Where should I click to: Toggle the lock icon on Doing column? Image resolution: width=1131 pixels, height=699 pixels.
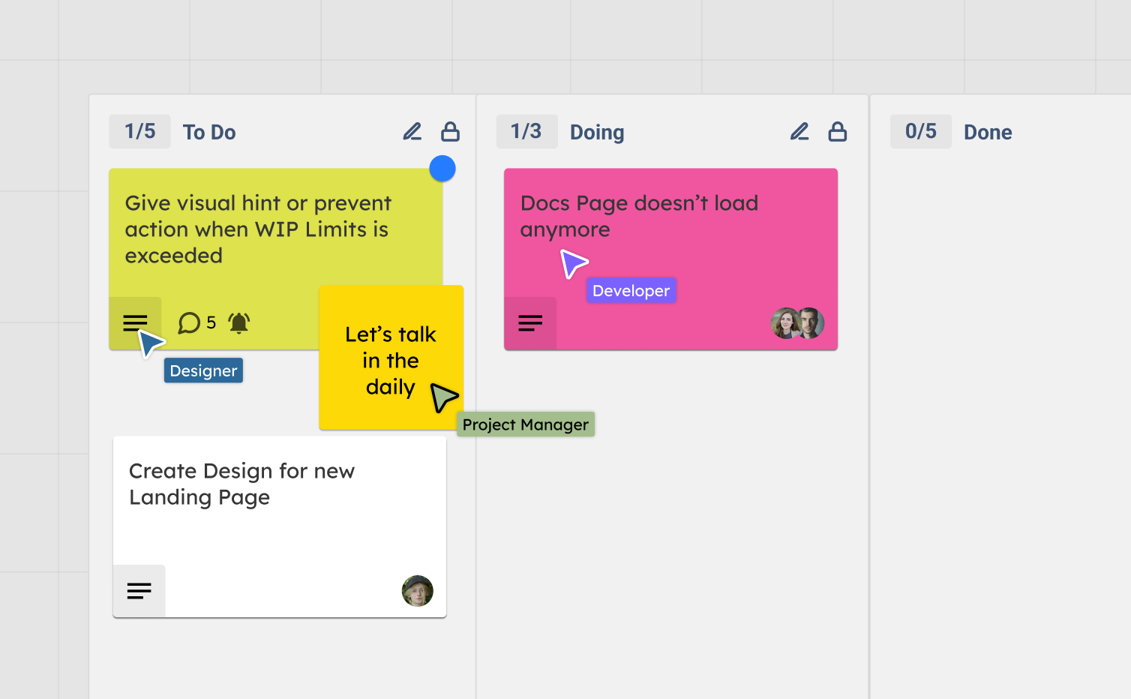838,132
